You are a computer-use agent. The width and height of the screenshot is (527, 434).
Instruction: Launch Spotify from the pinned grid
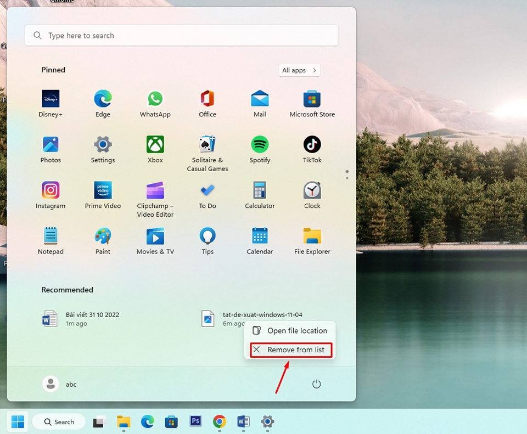point(260,149)
